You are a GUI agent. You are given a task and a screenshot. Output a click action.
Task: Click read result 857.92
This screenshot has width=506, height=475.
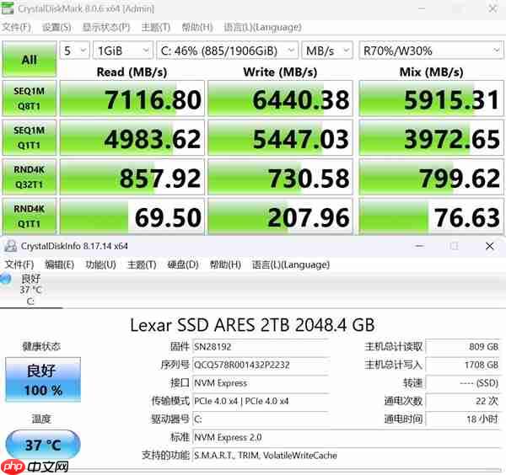132,177
